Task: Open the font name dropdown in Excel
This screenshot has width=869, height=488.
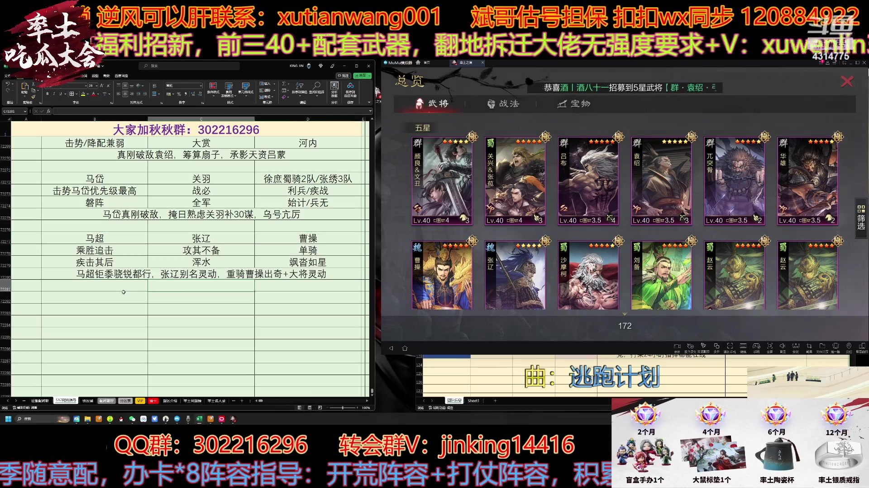Action: (x=86, y=85)
